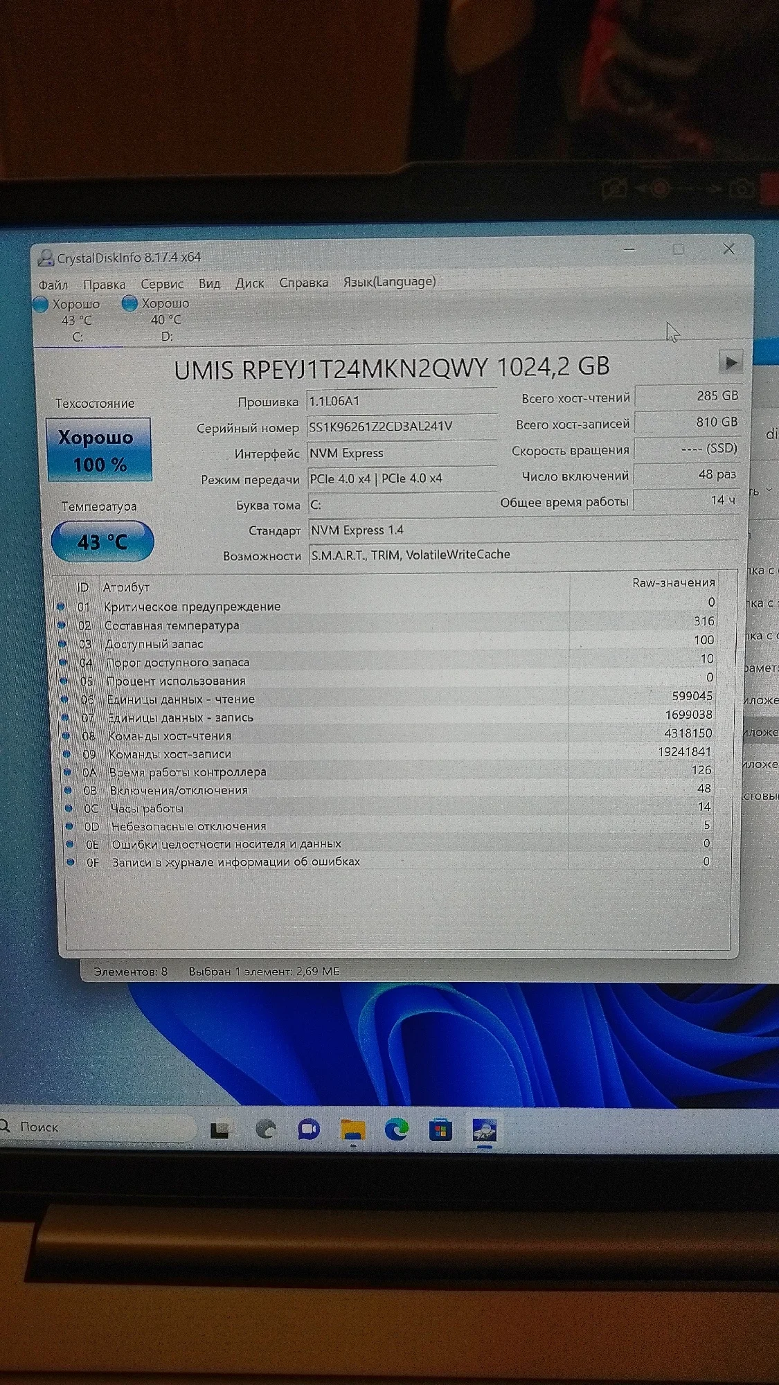779x1385 pixels.
Task: Click the PCIe 4.0 x4 transfer mode field
Action: click(402, 479)
